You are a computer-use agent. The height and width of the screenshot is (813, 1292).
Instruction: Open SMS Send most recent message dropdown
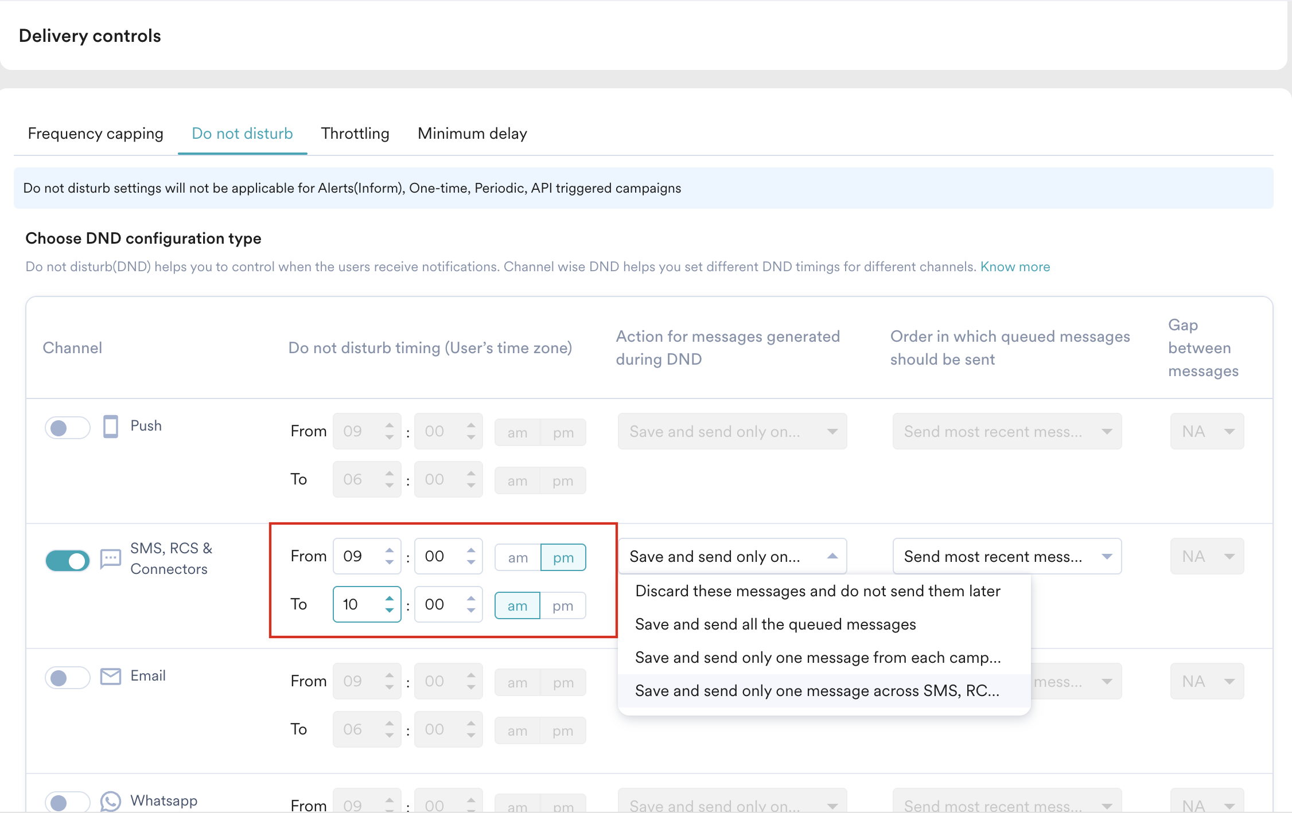coord(1006,556)
